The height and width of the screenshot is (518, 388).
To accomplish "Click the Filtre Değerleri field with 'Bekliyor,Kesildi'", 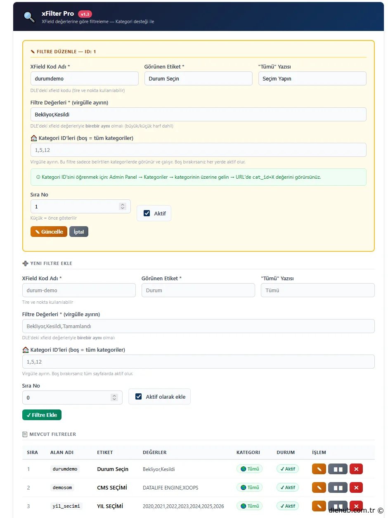I will tap(198, 114).
